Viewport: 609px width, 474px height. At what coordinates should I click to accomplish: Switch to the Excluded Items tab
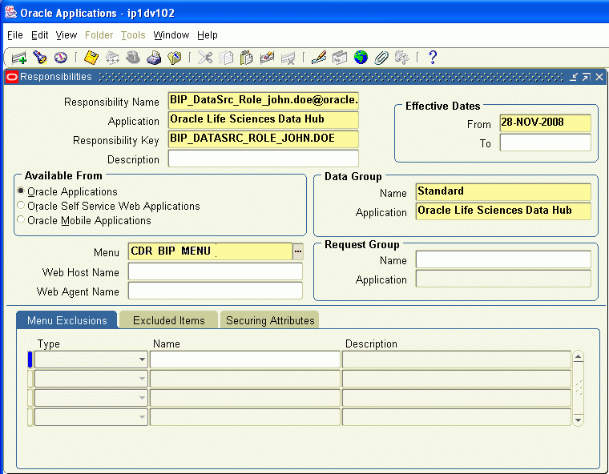pos(168,320)
